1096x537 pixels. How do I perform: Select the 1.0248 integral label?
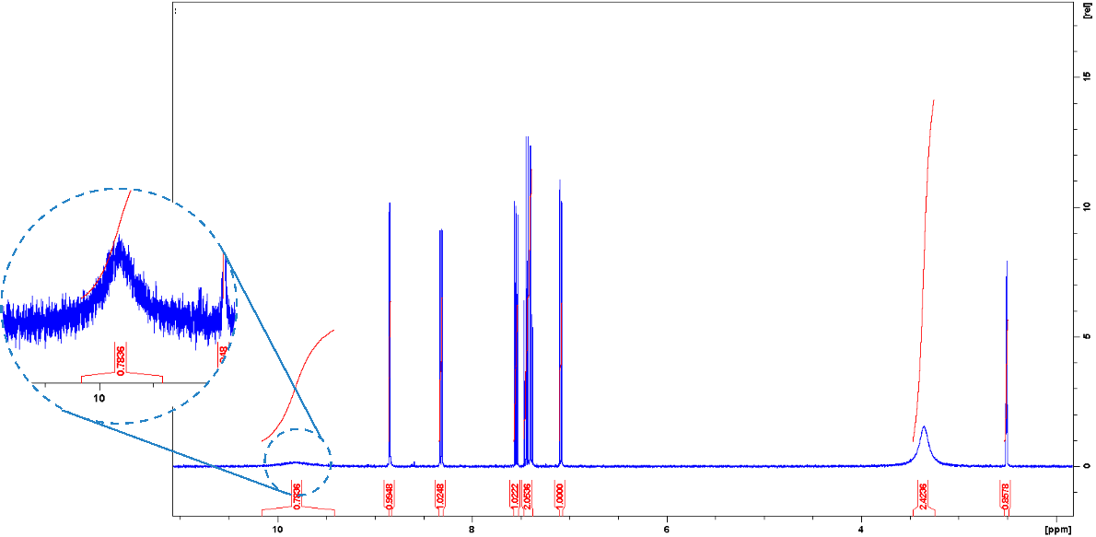441,497
